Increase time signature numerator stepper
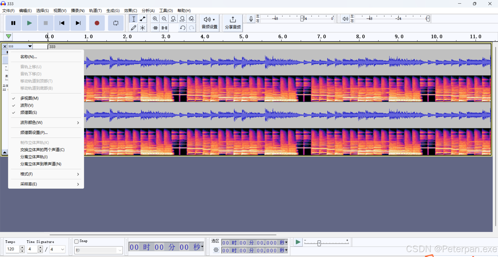This screenshot has height=257, width=498. coord(40,247)
